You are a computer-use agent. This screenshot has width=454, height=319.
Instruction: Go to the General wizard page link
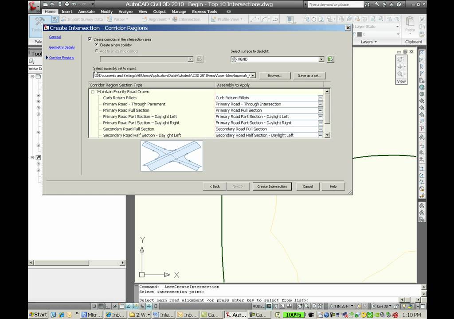point(55,37)
